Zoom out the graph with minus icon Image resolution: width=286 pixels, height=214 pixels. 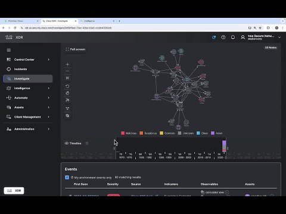67,71
